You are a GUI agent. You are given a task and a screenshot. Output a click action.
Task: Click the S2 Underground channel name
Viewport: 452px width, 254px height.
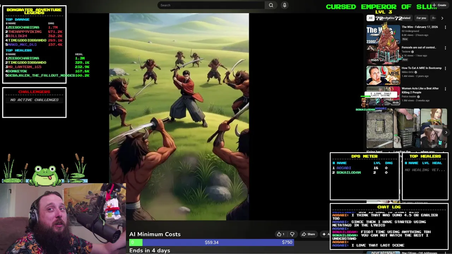tap(410, 31)
